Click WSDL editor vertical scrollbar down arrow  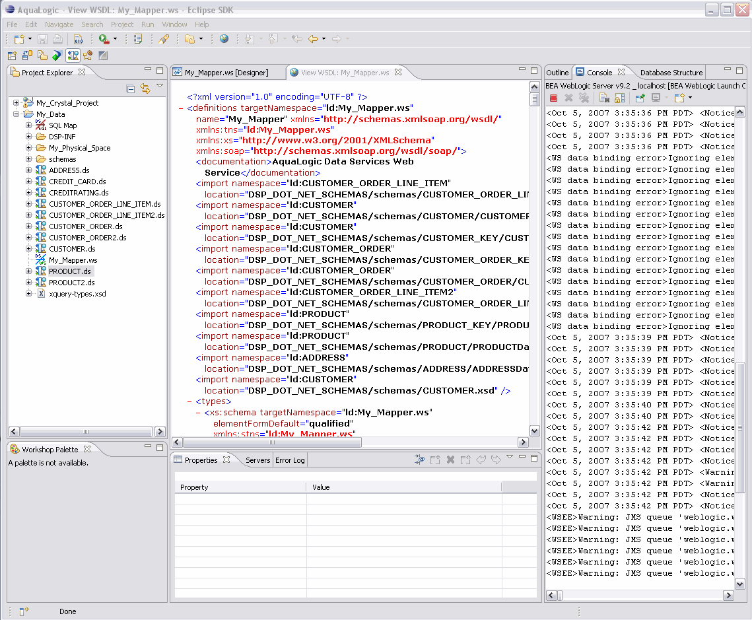534,431
